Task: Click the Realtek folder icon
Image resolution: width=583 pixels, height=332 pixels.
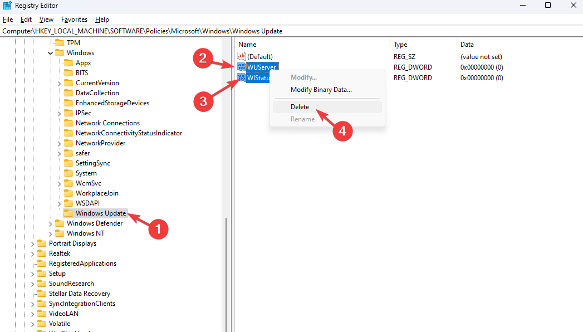Action: 42,253
